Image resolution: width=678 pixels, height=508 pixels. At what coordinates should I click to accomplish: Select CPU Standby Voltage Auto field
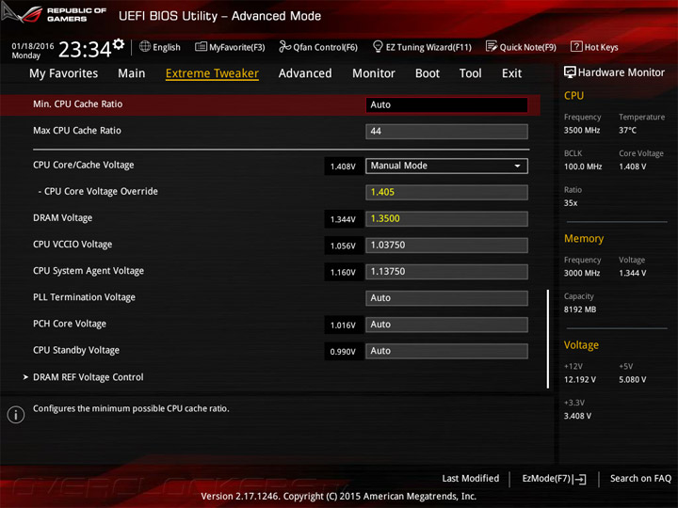[446, 351]
